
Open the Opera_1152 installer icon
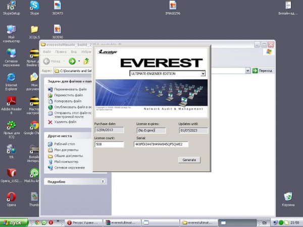coord(11,175)
